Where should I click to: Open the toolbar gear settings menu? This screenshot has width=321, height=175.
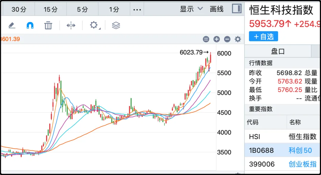94,25
